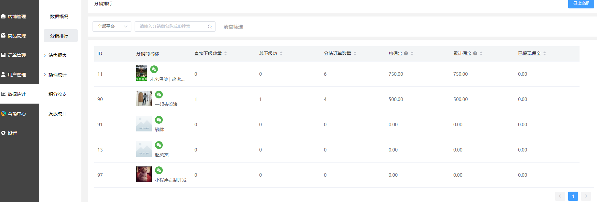Open the 全部平台 platform dropdown
Image resolution: width=597 pixels, height=202 pixels.
[x=112, y=27]
